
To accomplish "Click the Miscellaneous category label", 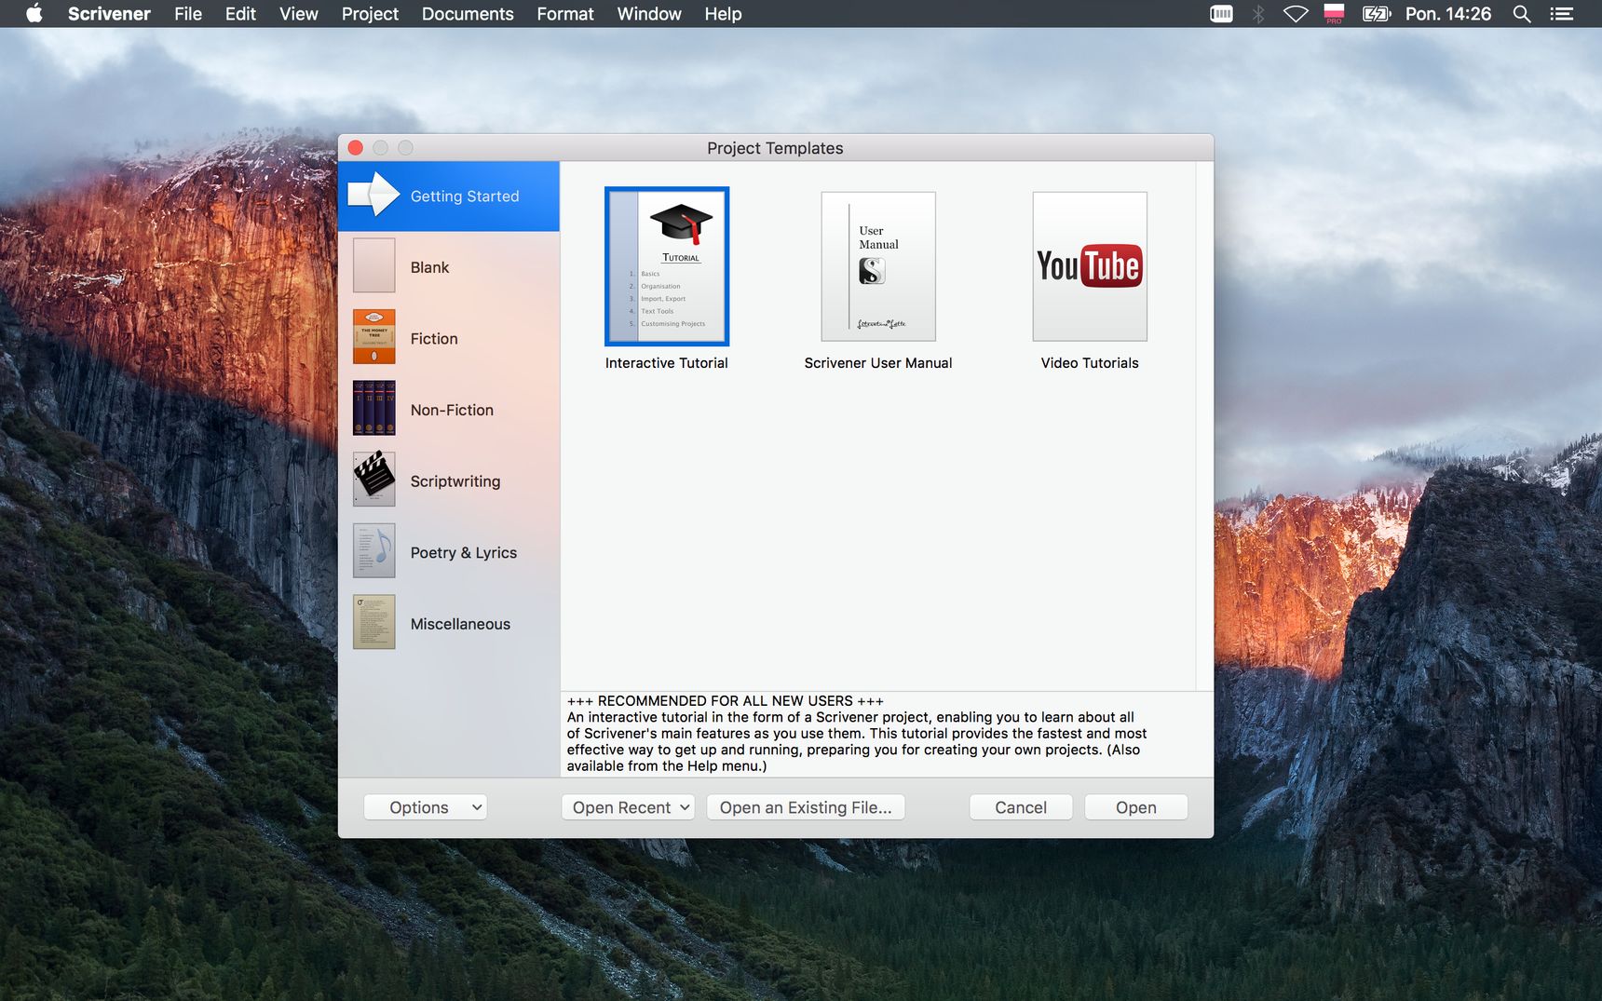I will [460, 624].
